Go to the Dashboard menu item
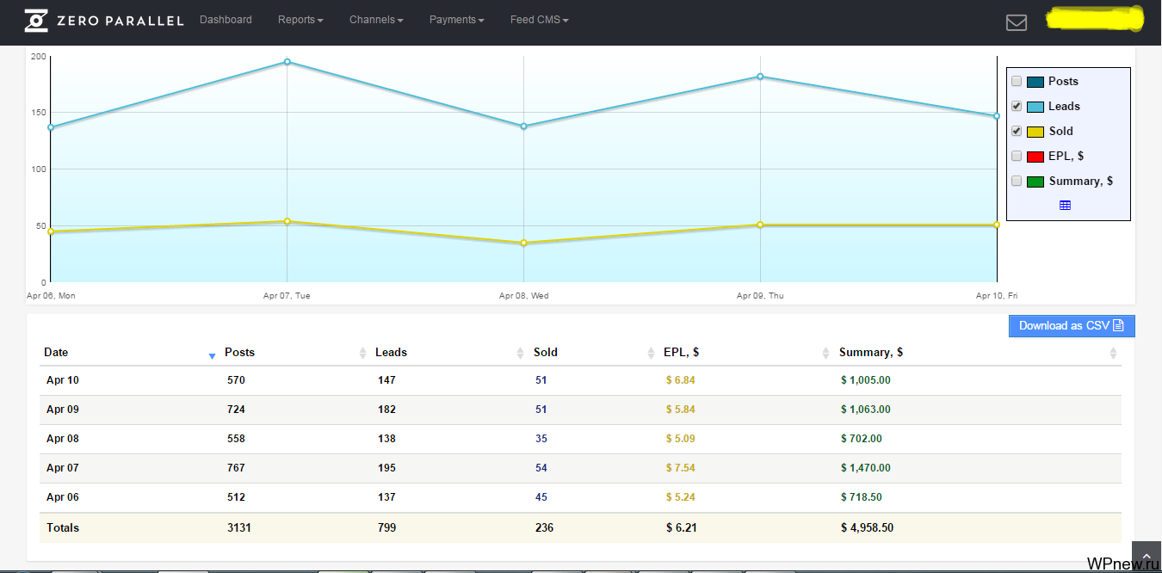The width and height of the screenshot is (1162, 573). 226,20
